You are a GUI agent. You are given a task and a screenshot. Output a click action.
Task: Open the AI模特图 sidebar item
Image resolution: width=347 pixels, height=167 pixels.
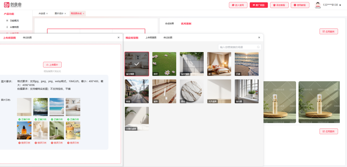(x=14, y=27)
